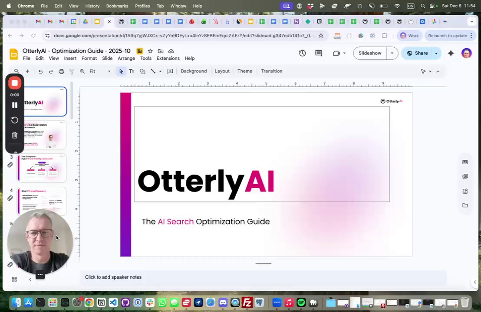Click the AI Search Optimization Guide subtitle
Screen dimensions: 481x312
pos(206,221)
